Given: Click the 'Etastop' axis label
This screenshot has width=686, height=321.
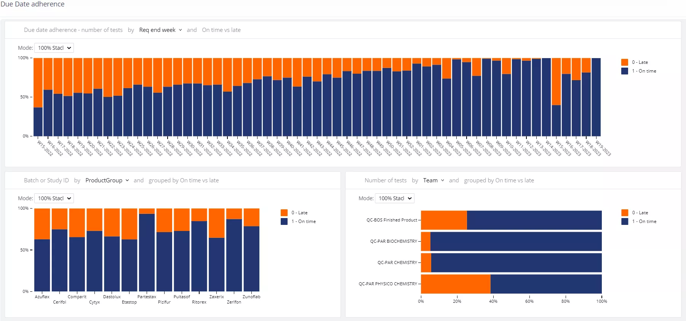Looking at the screenshot, I should click(129, 302).
